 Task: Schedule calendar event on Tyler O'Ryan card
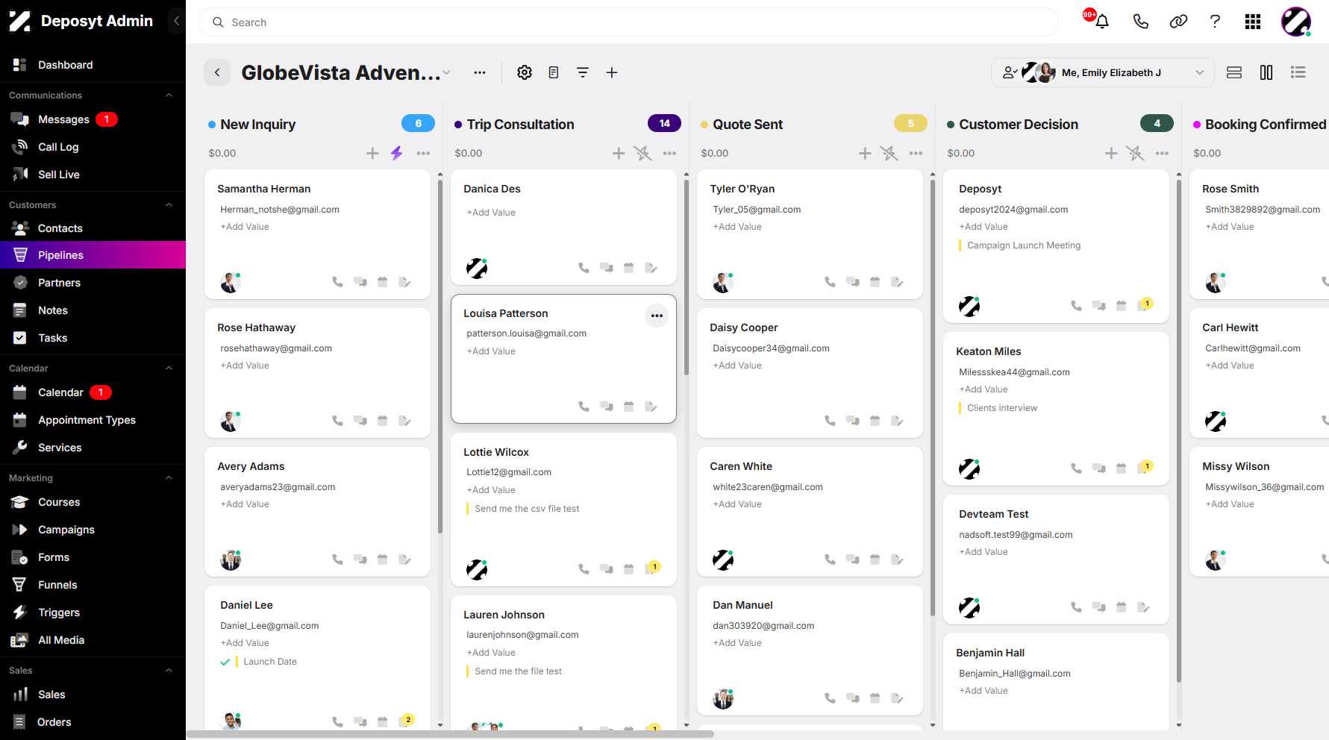875,282
